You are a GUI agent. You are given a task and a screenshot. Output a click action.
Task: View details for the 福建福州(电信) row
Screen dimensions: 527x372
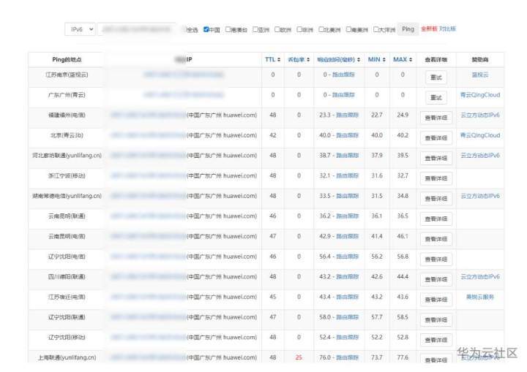coord(436,118)
